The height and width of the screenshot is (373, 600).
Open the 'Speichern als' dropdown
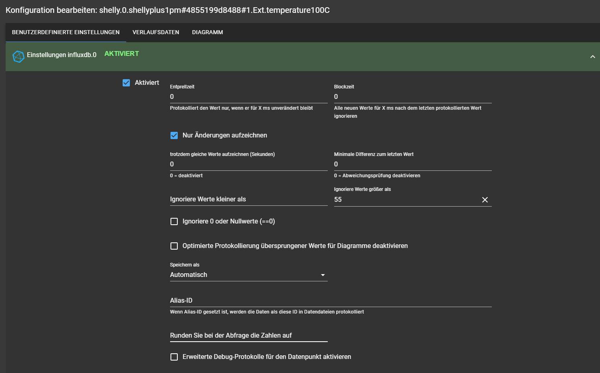pyautogui.click(x=249, y=275)
